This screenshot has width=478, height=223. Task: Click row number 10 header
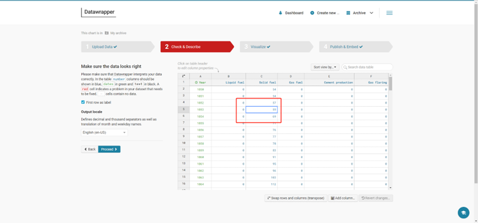point(184,143)
